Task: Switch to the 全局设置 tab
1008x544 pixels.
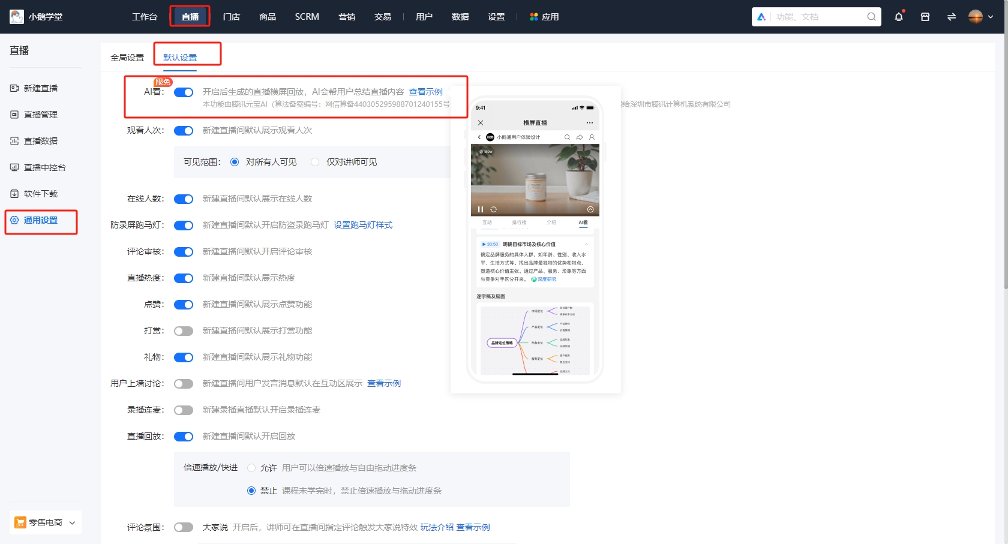Action: click(x=127, y=57)
